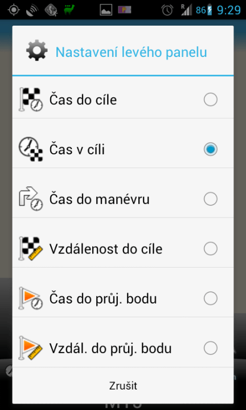Choose the Čas do manévru list entry
Viewport: 246px width, 410px height.
point(123,199)
